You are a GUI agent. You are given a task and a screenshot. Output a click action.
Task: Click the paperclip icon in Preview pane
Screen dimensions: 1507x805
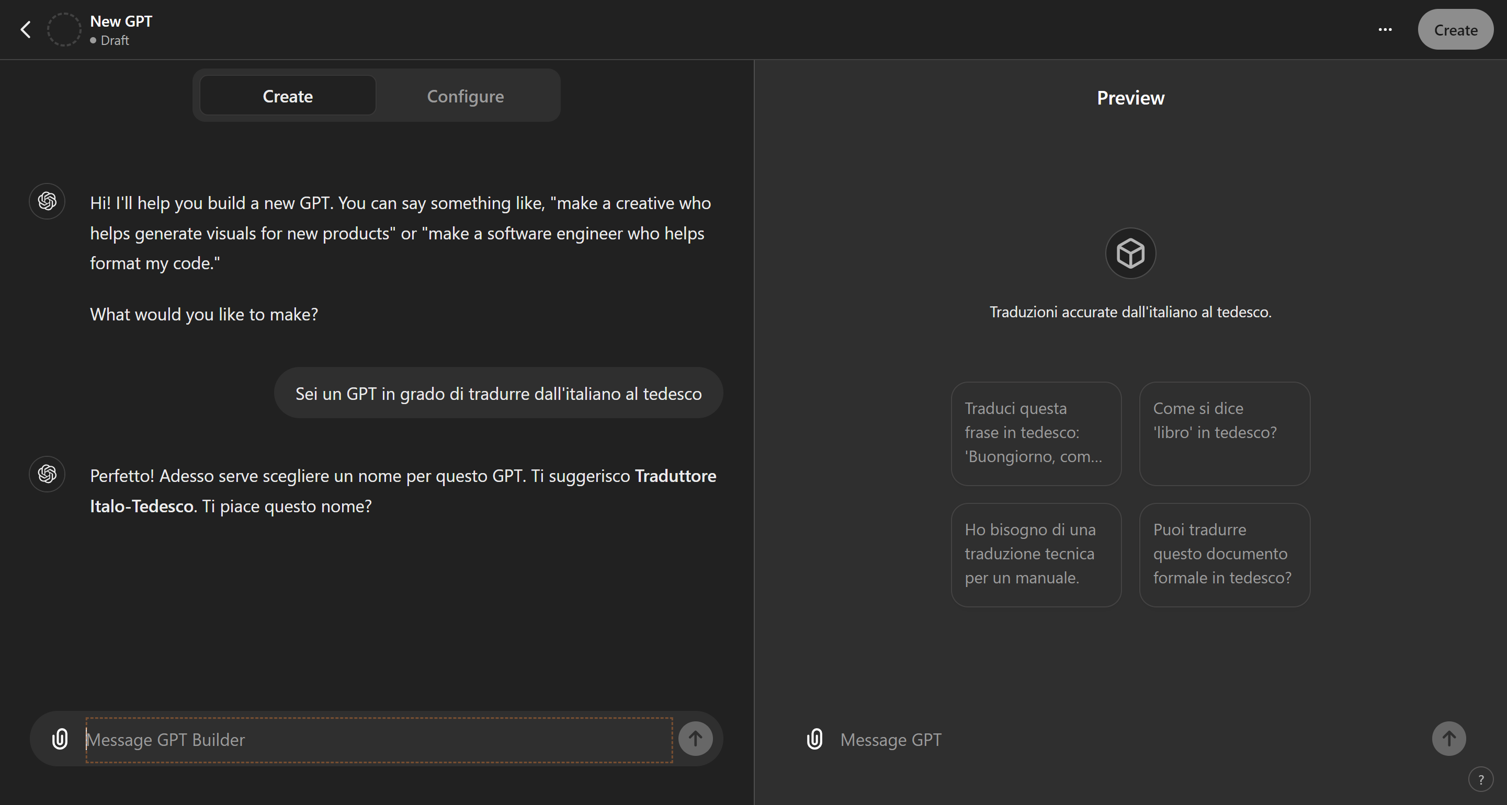click(x=814, y=739)
